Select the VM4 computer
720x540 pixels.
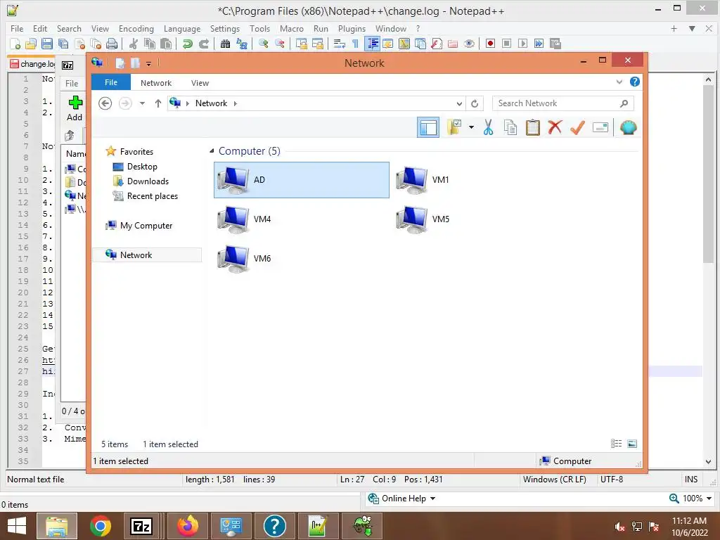[245, 219]
